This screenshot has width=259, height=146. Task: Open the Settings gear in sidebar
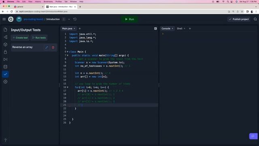point(5,82)
